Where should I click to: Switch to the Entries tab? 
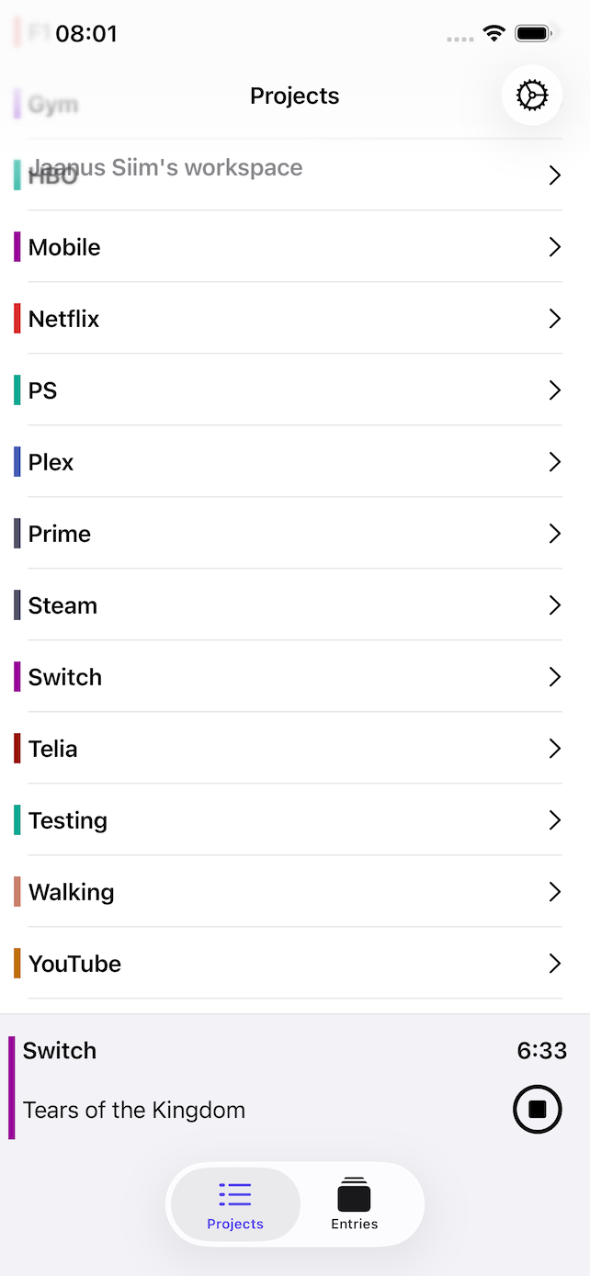(354, 1204)
